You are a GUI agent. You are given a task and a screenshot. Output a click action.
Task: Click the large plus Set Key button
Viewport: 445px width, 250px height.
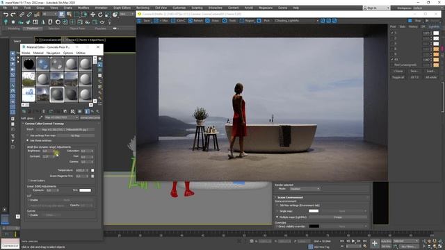click(374, 243)
